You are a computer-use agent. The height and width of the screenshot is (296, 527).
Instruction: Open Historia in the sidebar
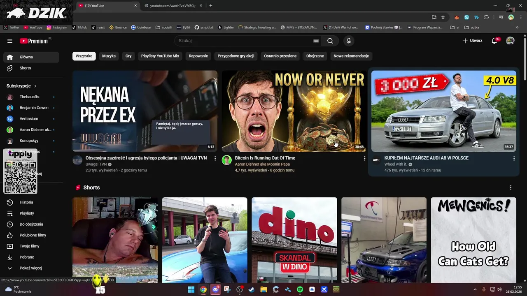pyautogui.click(x=31, y=202)
